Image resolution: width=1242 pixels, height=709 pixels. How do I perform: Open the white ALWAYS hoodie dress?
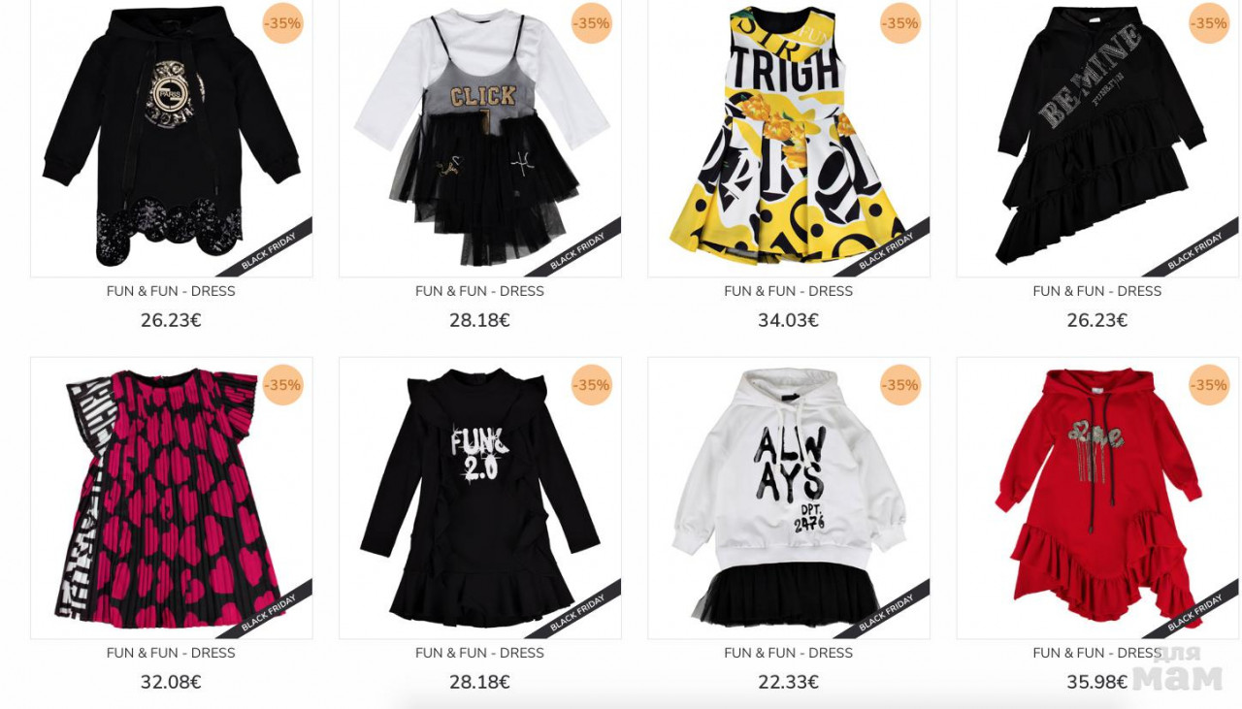pos(788,498)
